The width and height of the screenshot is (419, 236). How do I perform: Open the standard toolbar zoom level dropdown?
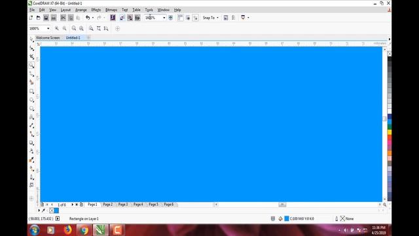(164, 18)
